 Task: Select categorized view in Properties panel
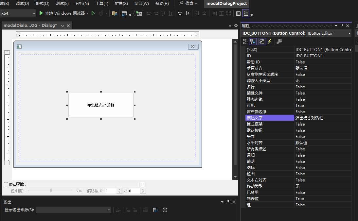(x=245, y=41)
